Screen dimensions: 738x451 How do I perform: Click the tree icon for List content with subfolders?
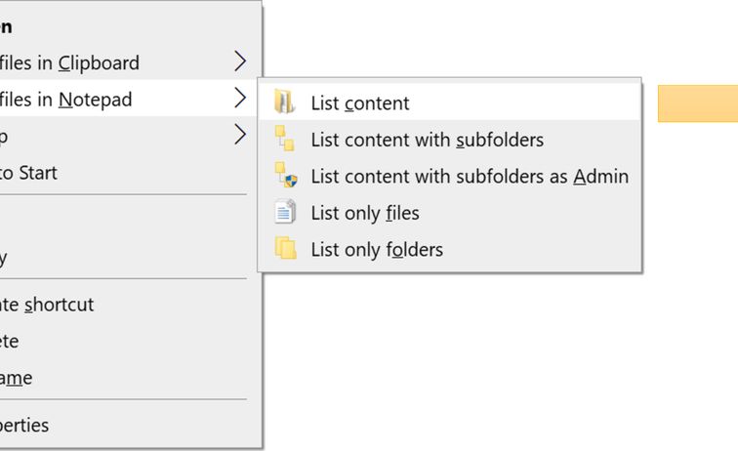pyautogui.click(x=284, y=139)
